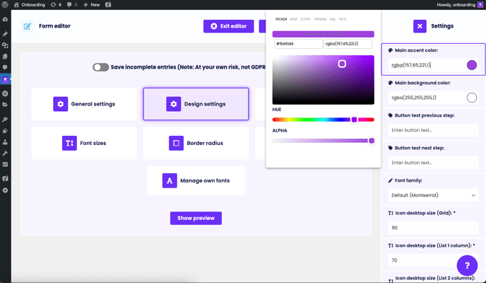Image resolution: width=486 pixels, height=283 pixels.
Task: Click the purple accent color swatch
Action: click(x=472, y=65)
